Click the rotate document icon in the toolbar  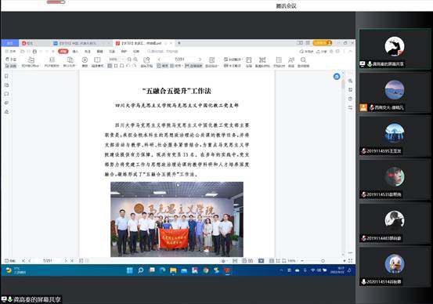146,62
